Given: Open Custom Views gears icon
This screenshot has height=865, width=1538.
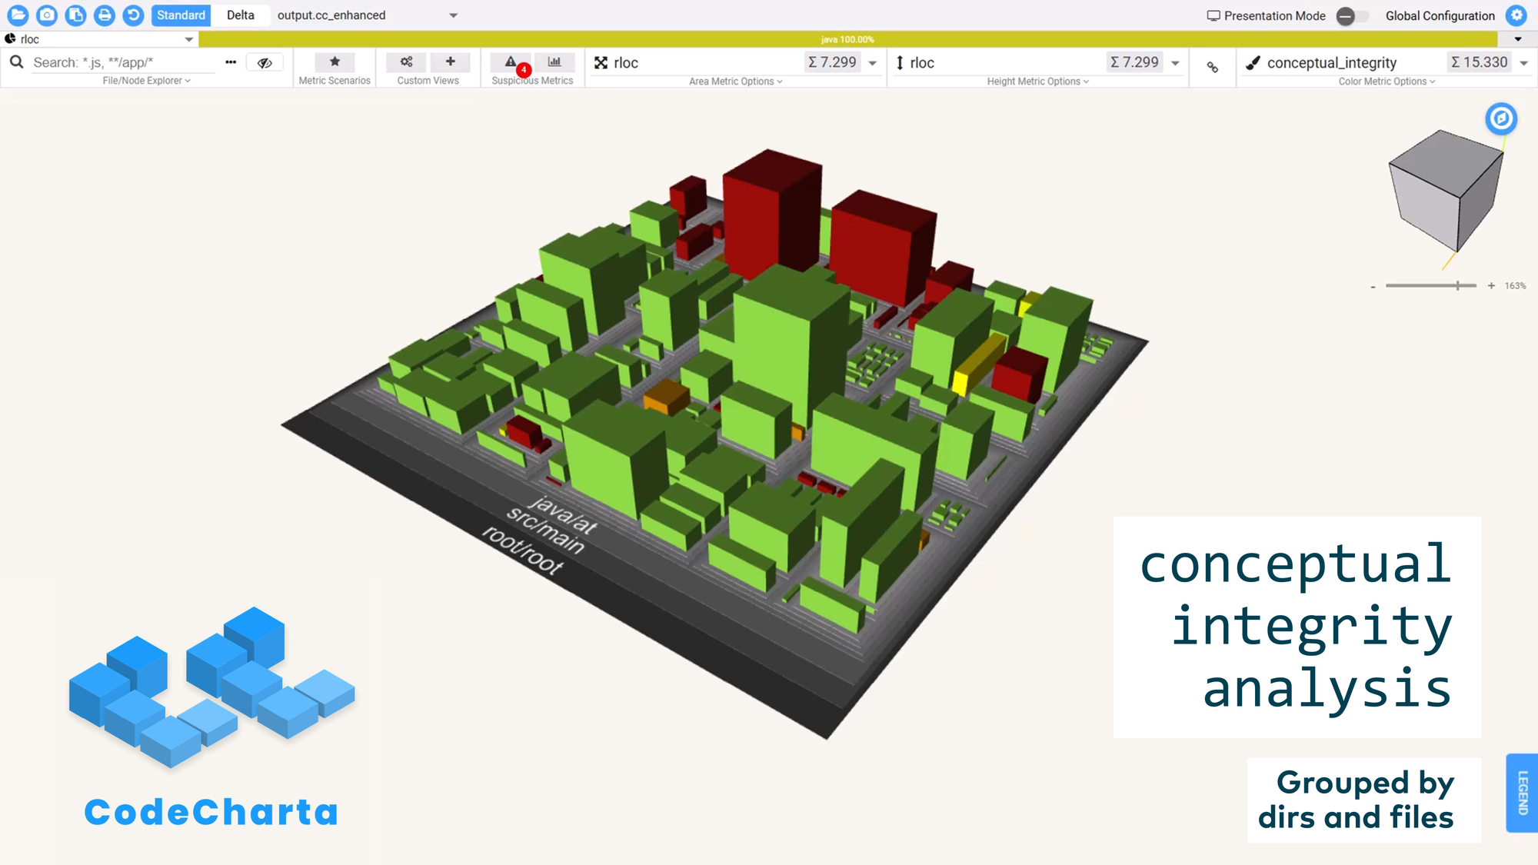Looking at the screenshot, I should coord(406,62).
